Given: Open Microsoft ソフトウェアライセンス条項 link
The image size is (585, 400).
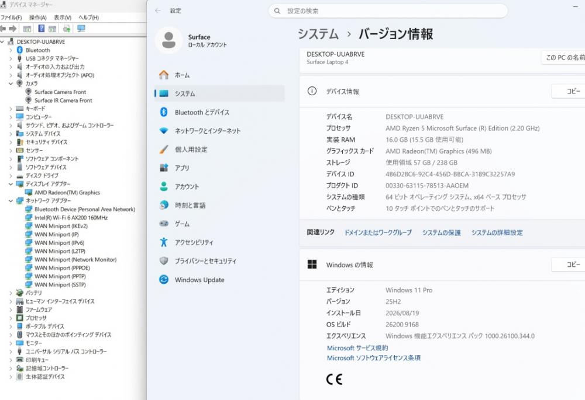Looking at the screenshot, I should [373, 358].
